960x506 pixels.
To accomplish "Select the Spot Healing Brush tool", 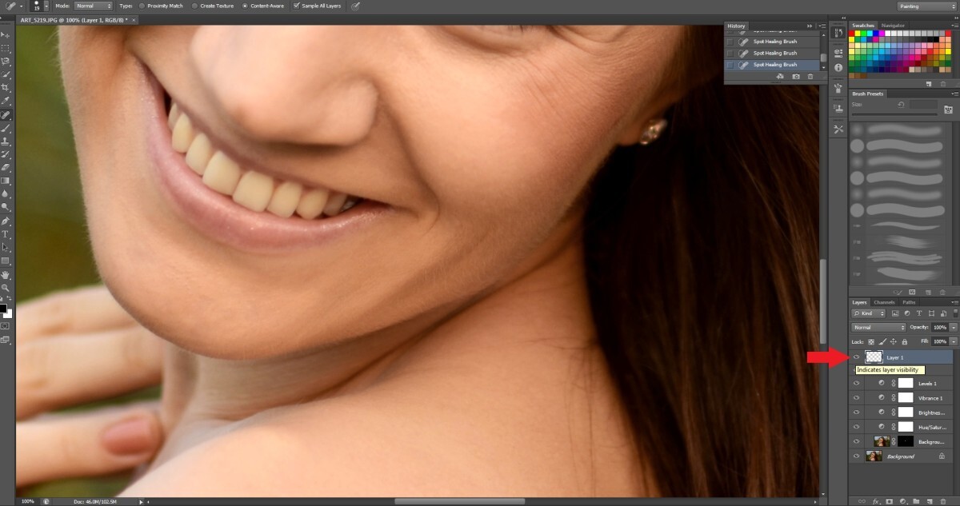I will coord(5,114).
